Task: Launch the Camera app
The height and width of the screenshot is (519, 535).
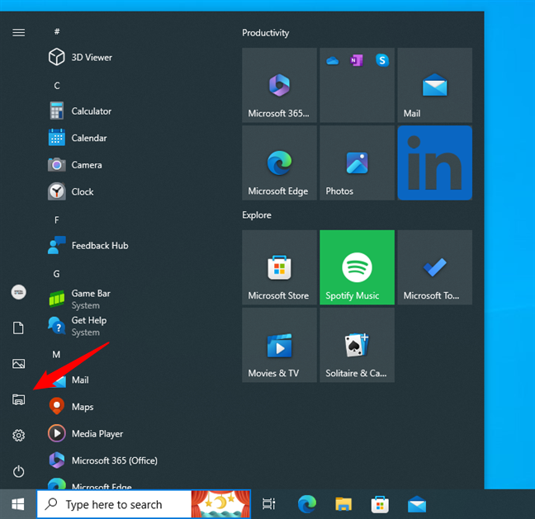Action: tap(75, 165)
